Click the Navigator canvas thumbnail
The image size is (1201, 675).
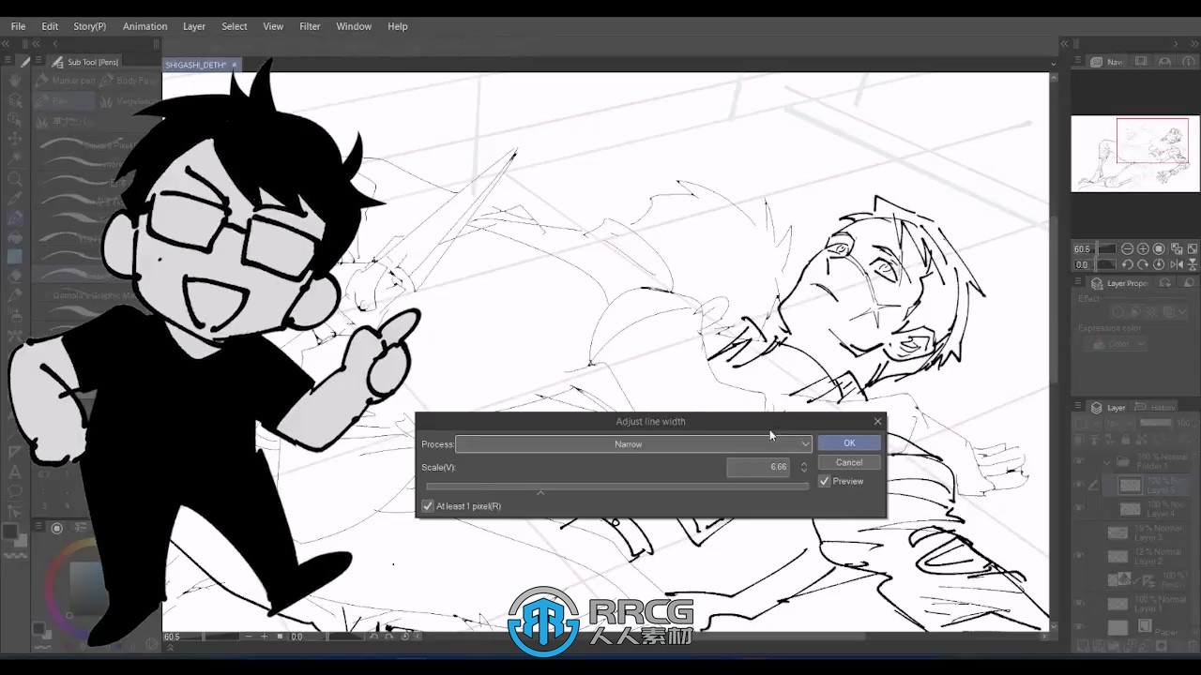[1135, 154]
